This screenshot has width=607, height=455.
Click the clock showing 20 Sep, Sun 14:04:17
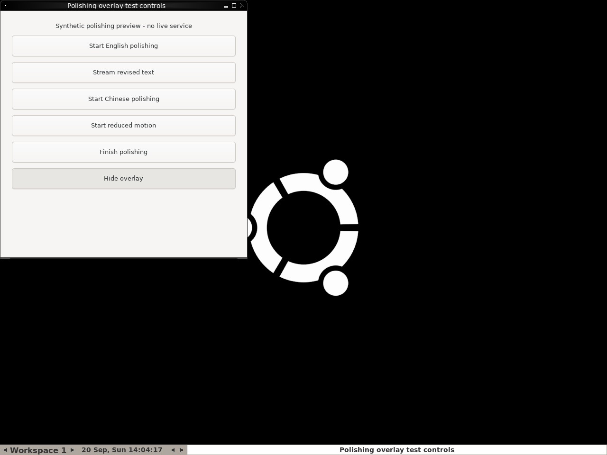(122, 450)
